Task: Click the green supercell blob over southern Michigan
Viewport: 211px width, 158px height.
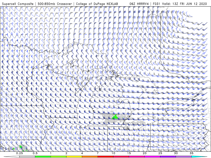Action: click(x=115, y=117)
